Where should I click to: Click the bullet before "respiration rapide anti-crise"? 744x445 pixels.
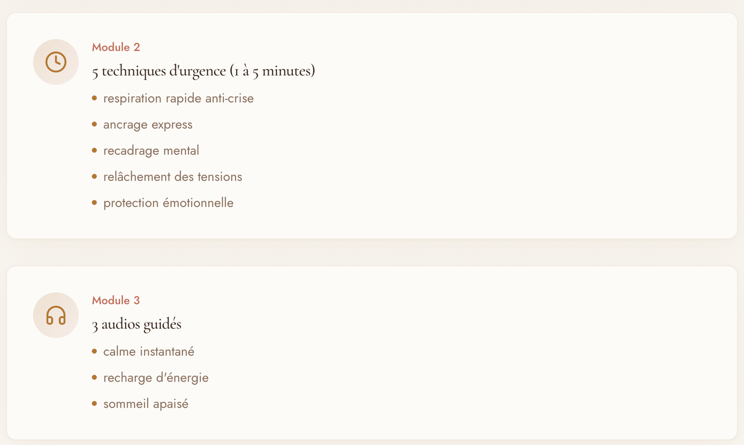pyautogui.click(x=94, y=98)
